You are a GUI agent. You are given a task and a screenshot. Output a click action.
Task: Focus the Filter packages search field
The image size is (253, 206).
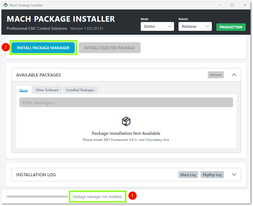126,102
